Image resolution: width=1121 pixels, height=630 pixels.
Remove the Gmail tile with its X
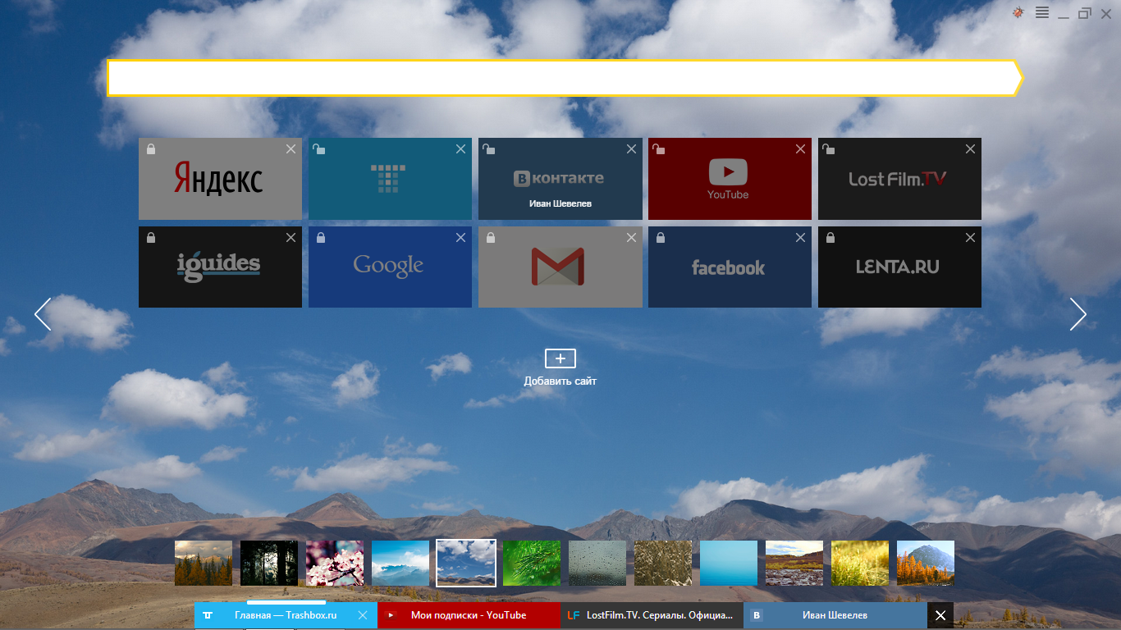coord(631,238)
